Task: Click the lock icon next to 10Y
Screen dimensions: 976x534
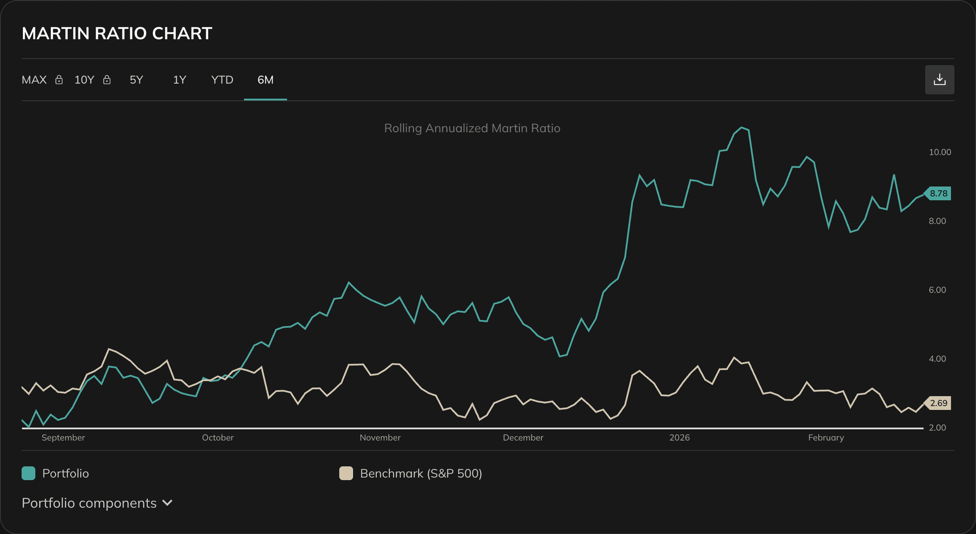Action: point(107,80)
